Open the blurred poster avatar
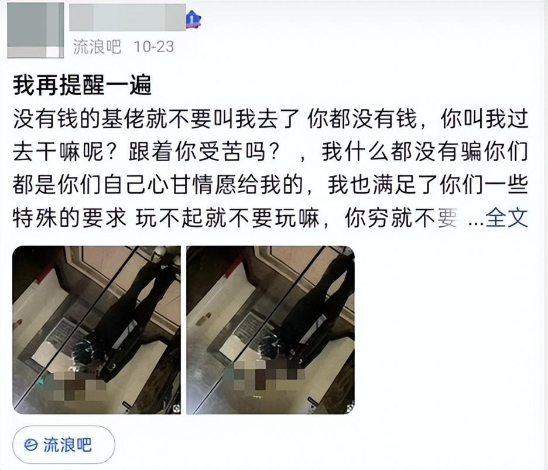The image size is (548, 470). pyautogui.click(x=36, y=30)
